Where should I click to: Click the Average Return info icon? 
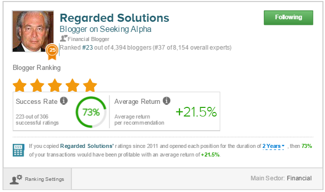(166, 101)
